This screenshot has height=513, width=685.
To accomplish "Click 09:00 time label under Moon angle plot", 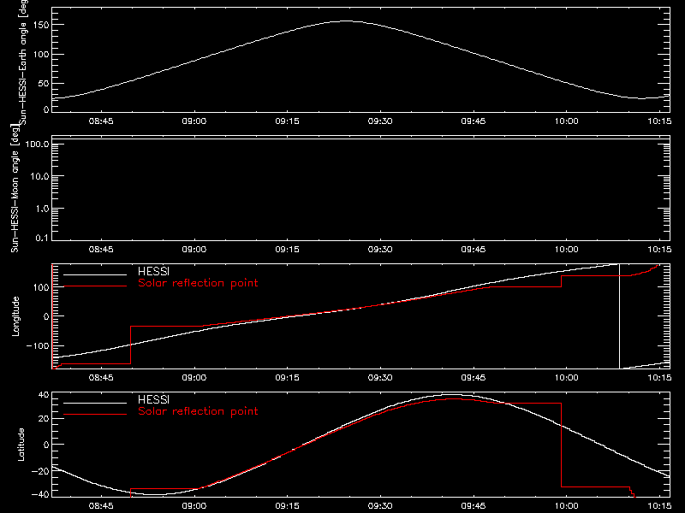I will 194,250.
